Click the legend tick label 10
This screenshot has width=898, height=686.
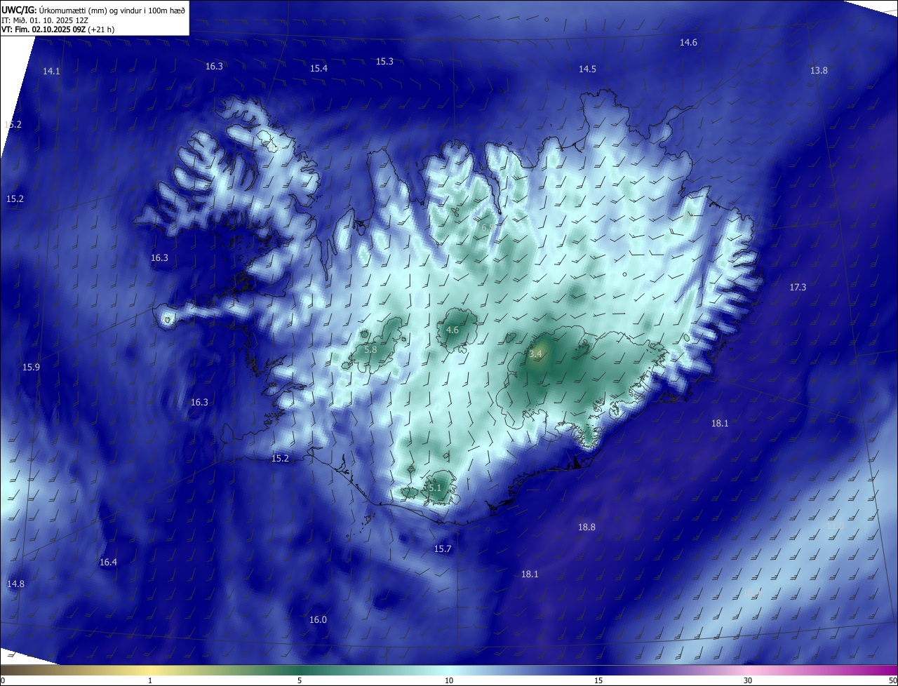[449, 680]
